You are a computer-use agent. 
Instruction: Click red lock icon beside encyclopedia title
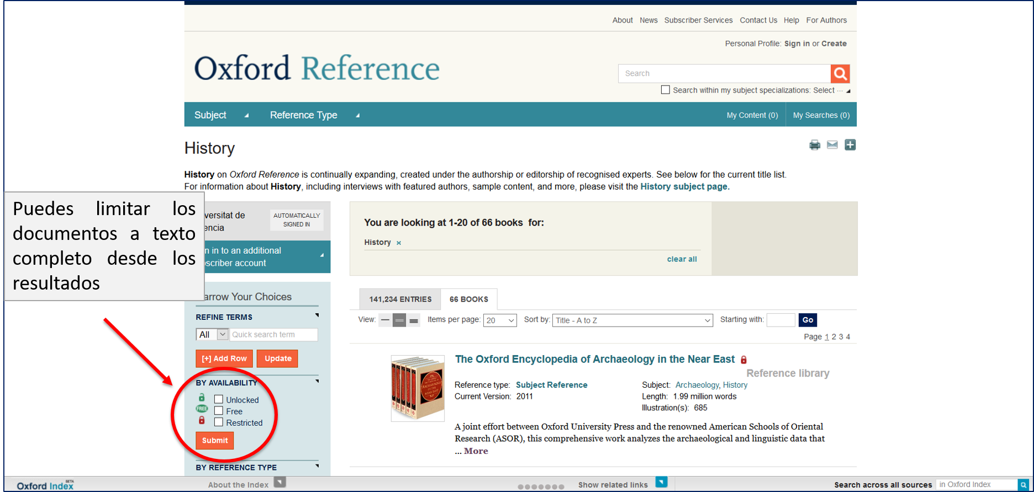click(x=744, y=360)
